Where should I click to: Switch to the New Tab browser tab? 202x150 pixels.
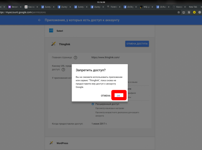point(193,7)
